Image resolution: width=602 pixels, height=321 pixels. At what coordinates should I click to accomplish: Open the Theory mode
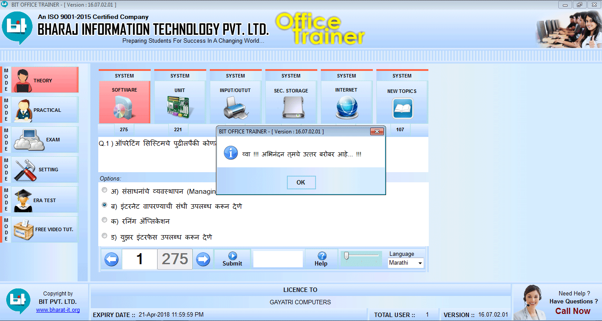[45, 80]
